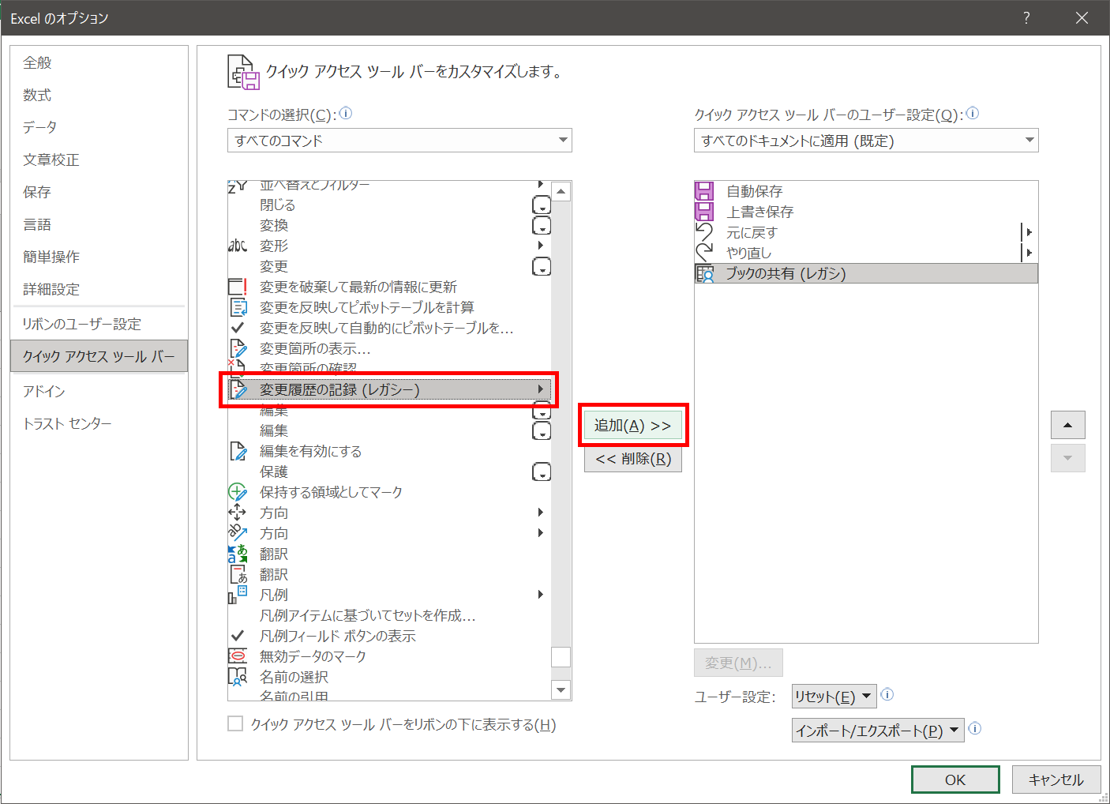Screen dimensions: 1110x804
Task: Click the command list scrollbar thumb
Action: pyautogui.click(x=561, y=657)
